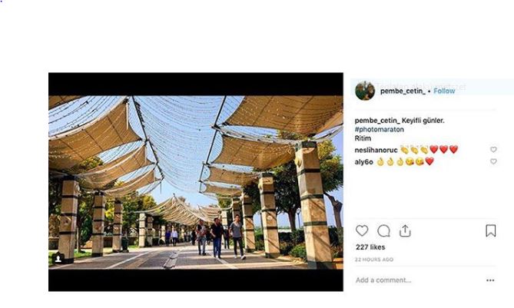Image resolution: width=514 pixels, height=308 pixels.
Task: Open neslihanoruc's profile from comment
Action: point(375,150)
